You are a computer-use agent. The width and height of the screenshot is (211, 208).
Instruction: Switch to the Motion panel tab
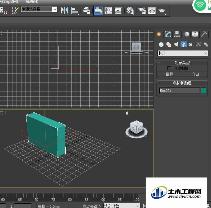pyautogui.click(x=186, y=34)
